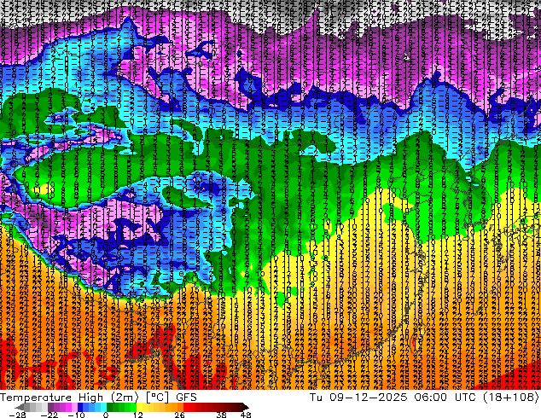
Task: Click the bright yellow swatch above 12
Action: (x=139, y=407)
